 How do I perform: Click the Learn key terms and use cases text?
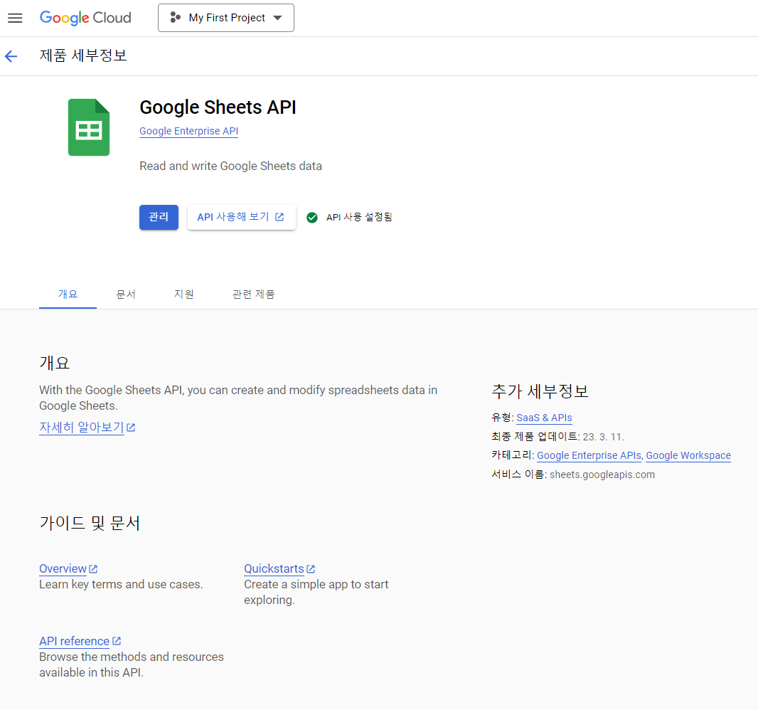tap(121, 585)
